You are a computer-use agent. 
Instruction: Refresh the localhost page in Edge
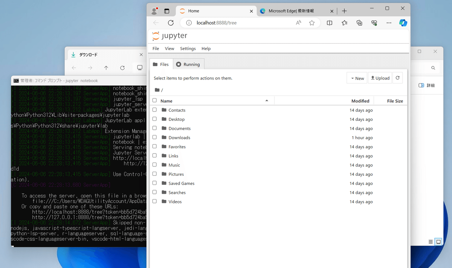(x=171, y=23)
